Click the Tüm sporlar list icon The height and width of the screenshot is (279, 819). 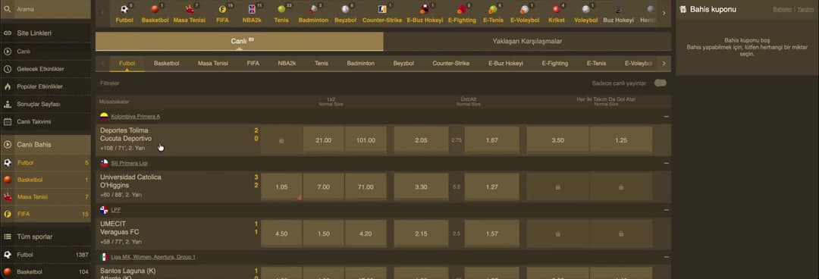[x=8, y=237]
